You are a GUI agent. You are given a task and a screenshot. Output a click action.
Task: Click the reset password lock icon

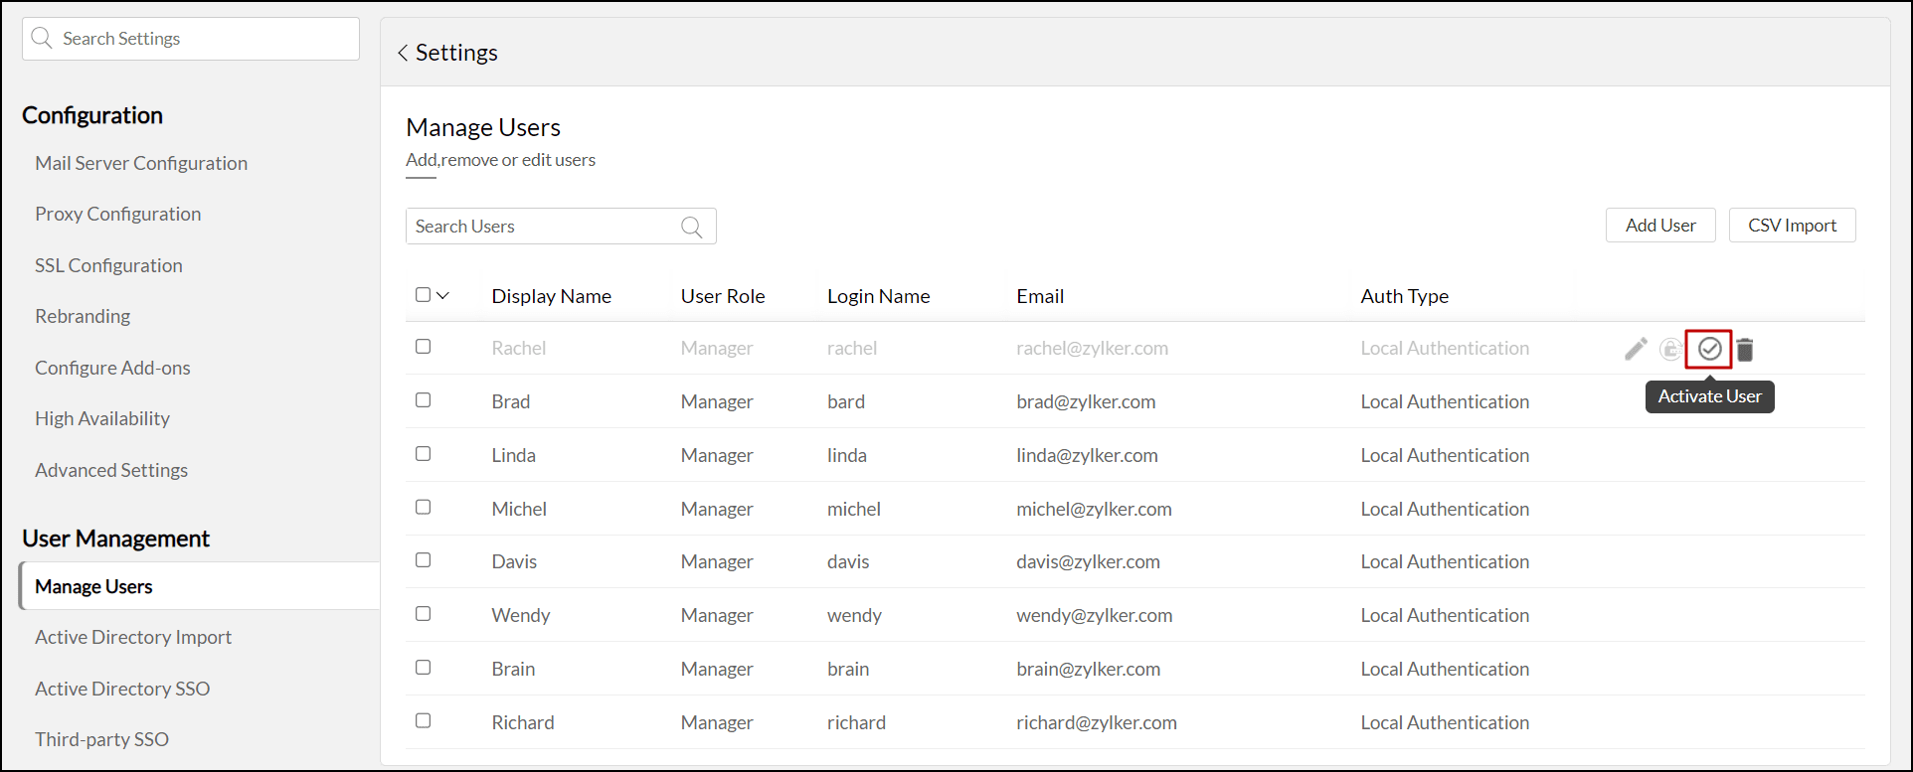point(1670,349)
